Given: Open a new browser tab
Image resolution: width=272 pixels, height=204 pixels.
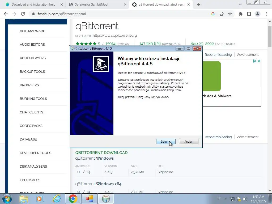Looking at the screenshot, I should click(x=199, y=5).
